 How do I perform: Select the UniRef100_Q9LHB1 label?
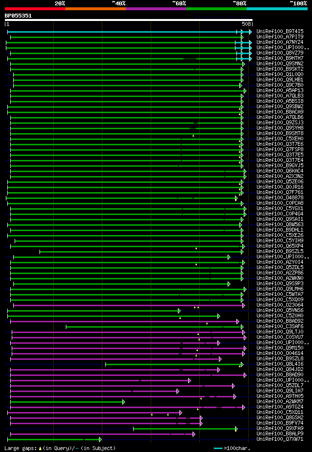(280, 80)
